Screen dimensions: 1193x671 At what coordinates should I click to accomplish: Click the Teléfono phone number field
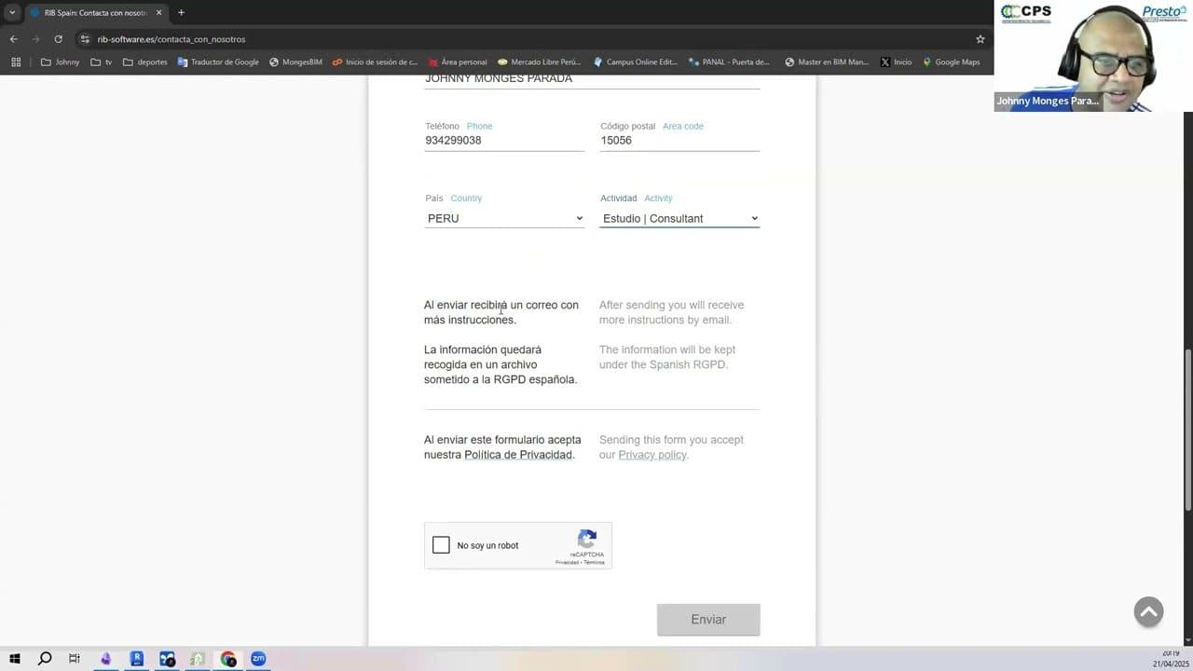tap(503, 141)
